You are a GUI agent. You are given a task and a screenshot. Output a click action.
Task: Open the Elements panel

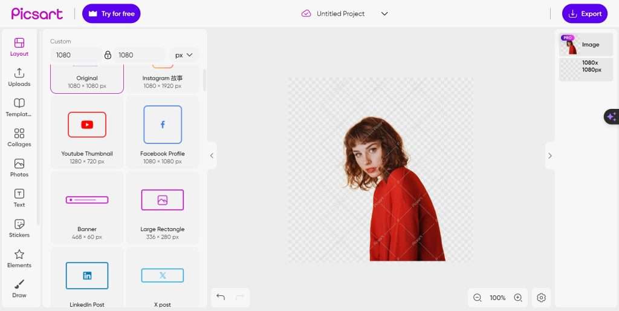pos(19,258)
